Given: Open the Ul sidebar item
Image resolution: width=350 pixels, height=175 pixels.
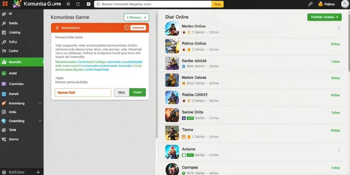Looking at the screenshot, I should (22, 14).
